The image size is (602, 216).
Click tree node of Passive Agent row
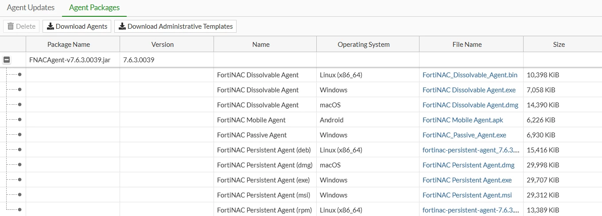(19, 135)
